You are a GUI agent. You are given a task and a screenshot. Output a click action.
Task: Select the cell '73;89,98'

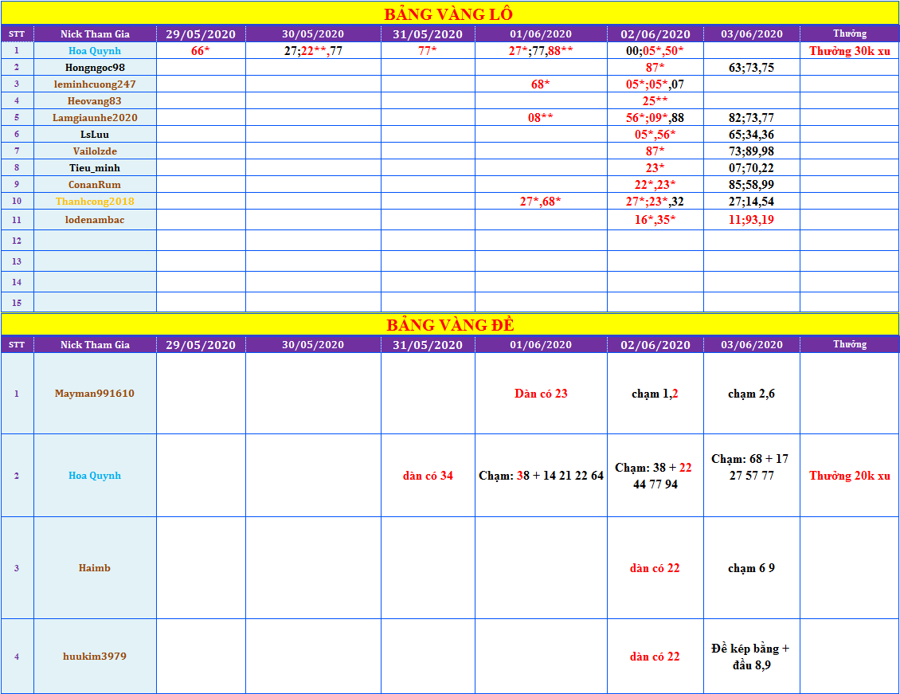(751, 151)
